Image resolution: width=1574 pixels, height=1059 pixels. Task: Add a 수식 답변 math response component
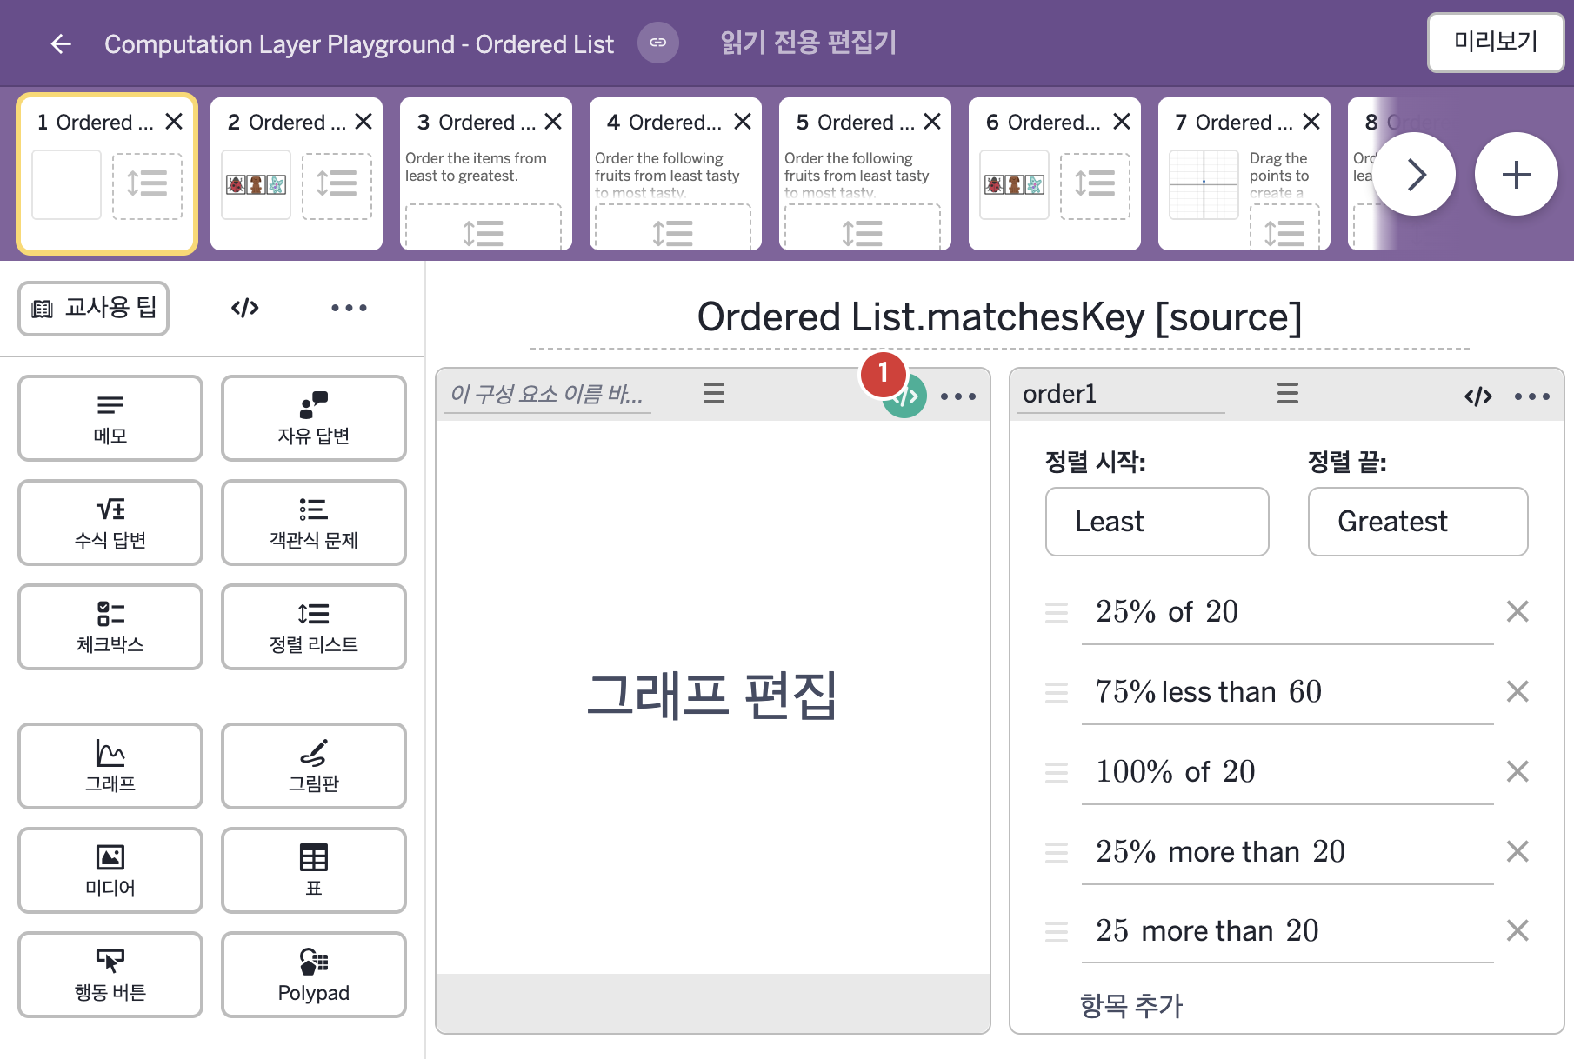point(110,523)
